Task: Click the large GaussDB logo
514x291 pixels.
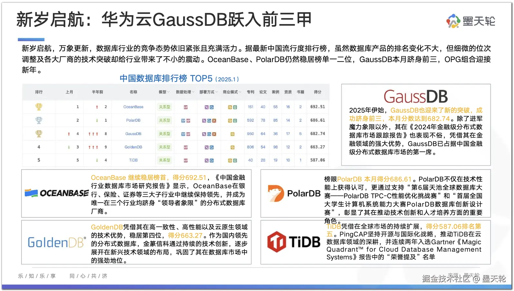Action: 416,96
